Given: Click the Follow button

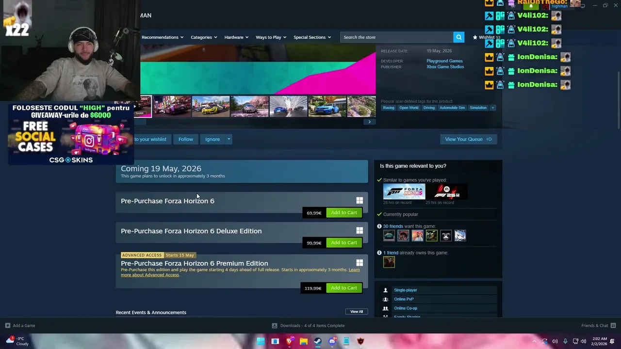Looking at the screenshot, I should (185, 139).
